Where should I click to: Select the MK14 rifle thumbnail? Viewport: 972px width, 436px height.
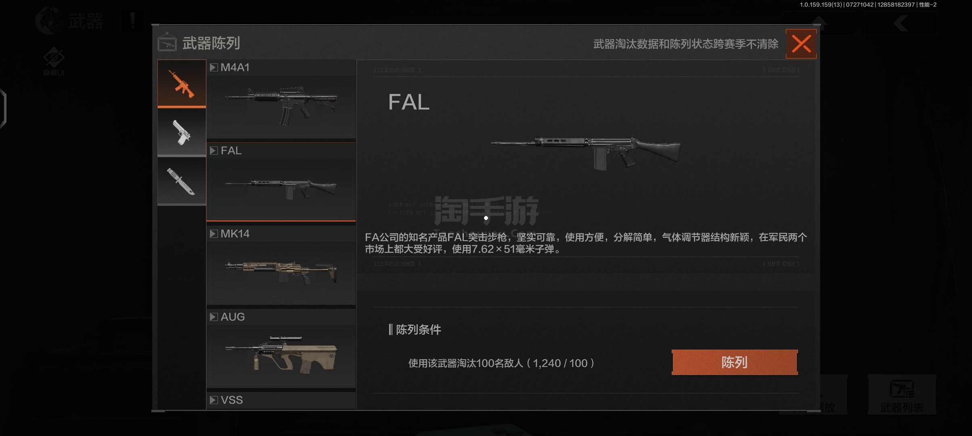[x=281, y=273]
